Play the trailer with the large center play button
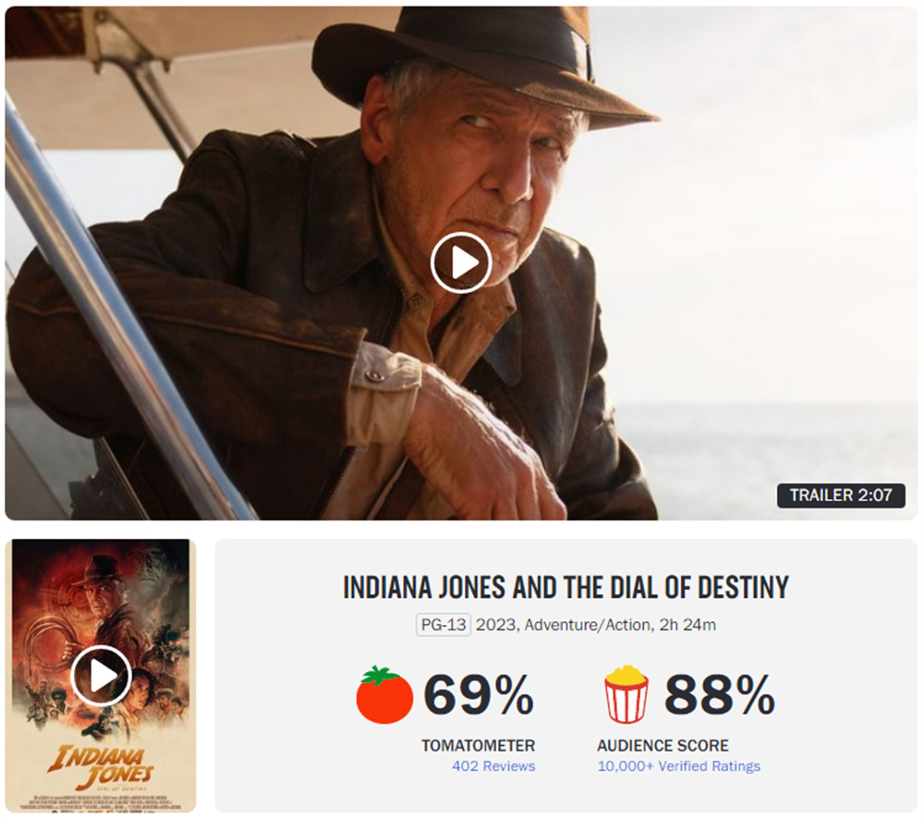This screenshot has height=819, width=924. tap(461, 263)
